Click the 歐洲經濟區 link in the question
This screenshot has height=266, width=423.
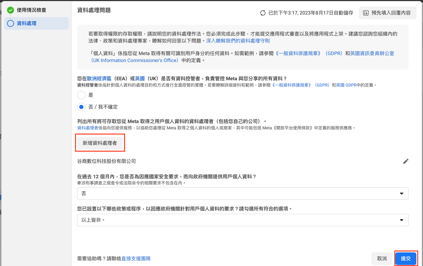coord(99,79)
